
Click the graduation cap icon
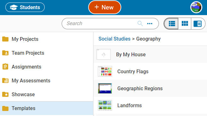[14, 8]
